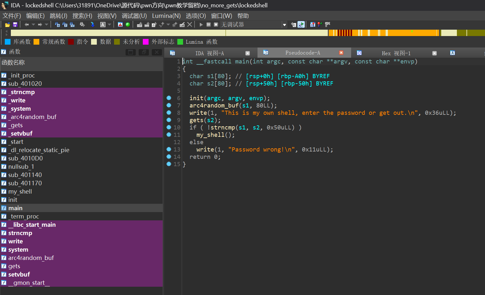The width and height of the screenshot is (485, 295).
Task: Click the my_shell() call in pseudocode
Action: coord(215,135)
